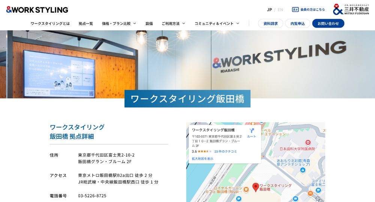Screen dimensions: 375x202
Task: Click the star rating in map card
Action: click(204, 151)
